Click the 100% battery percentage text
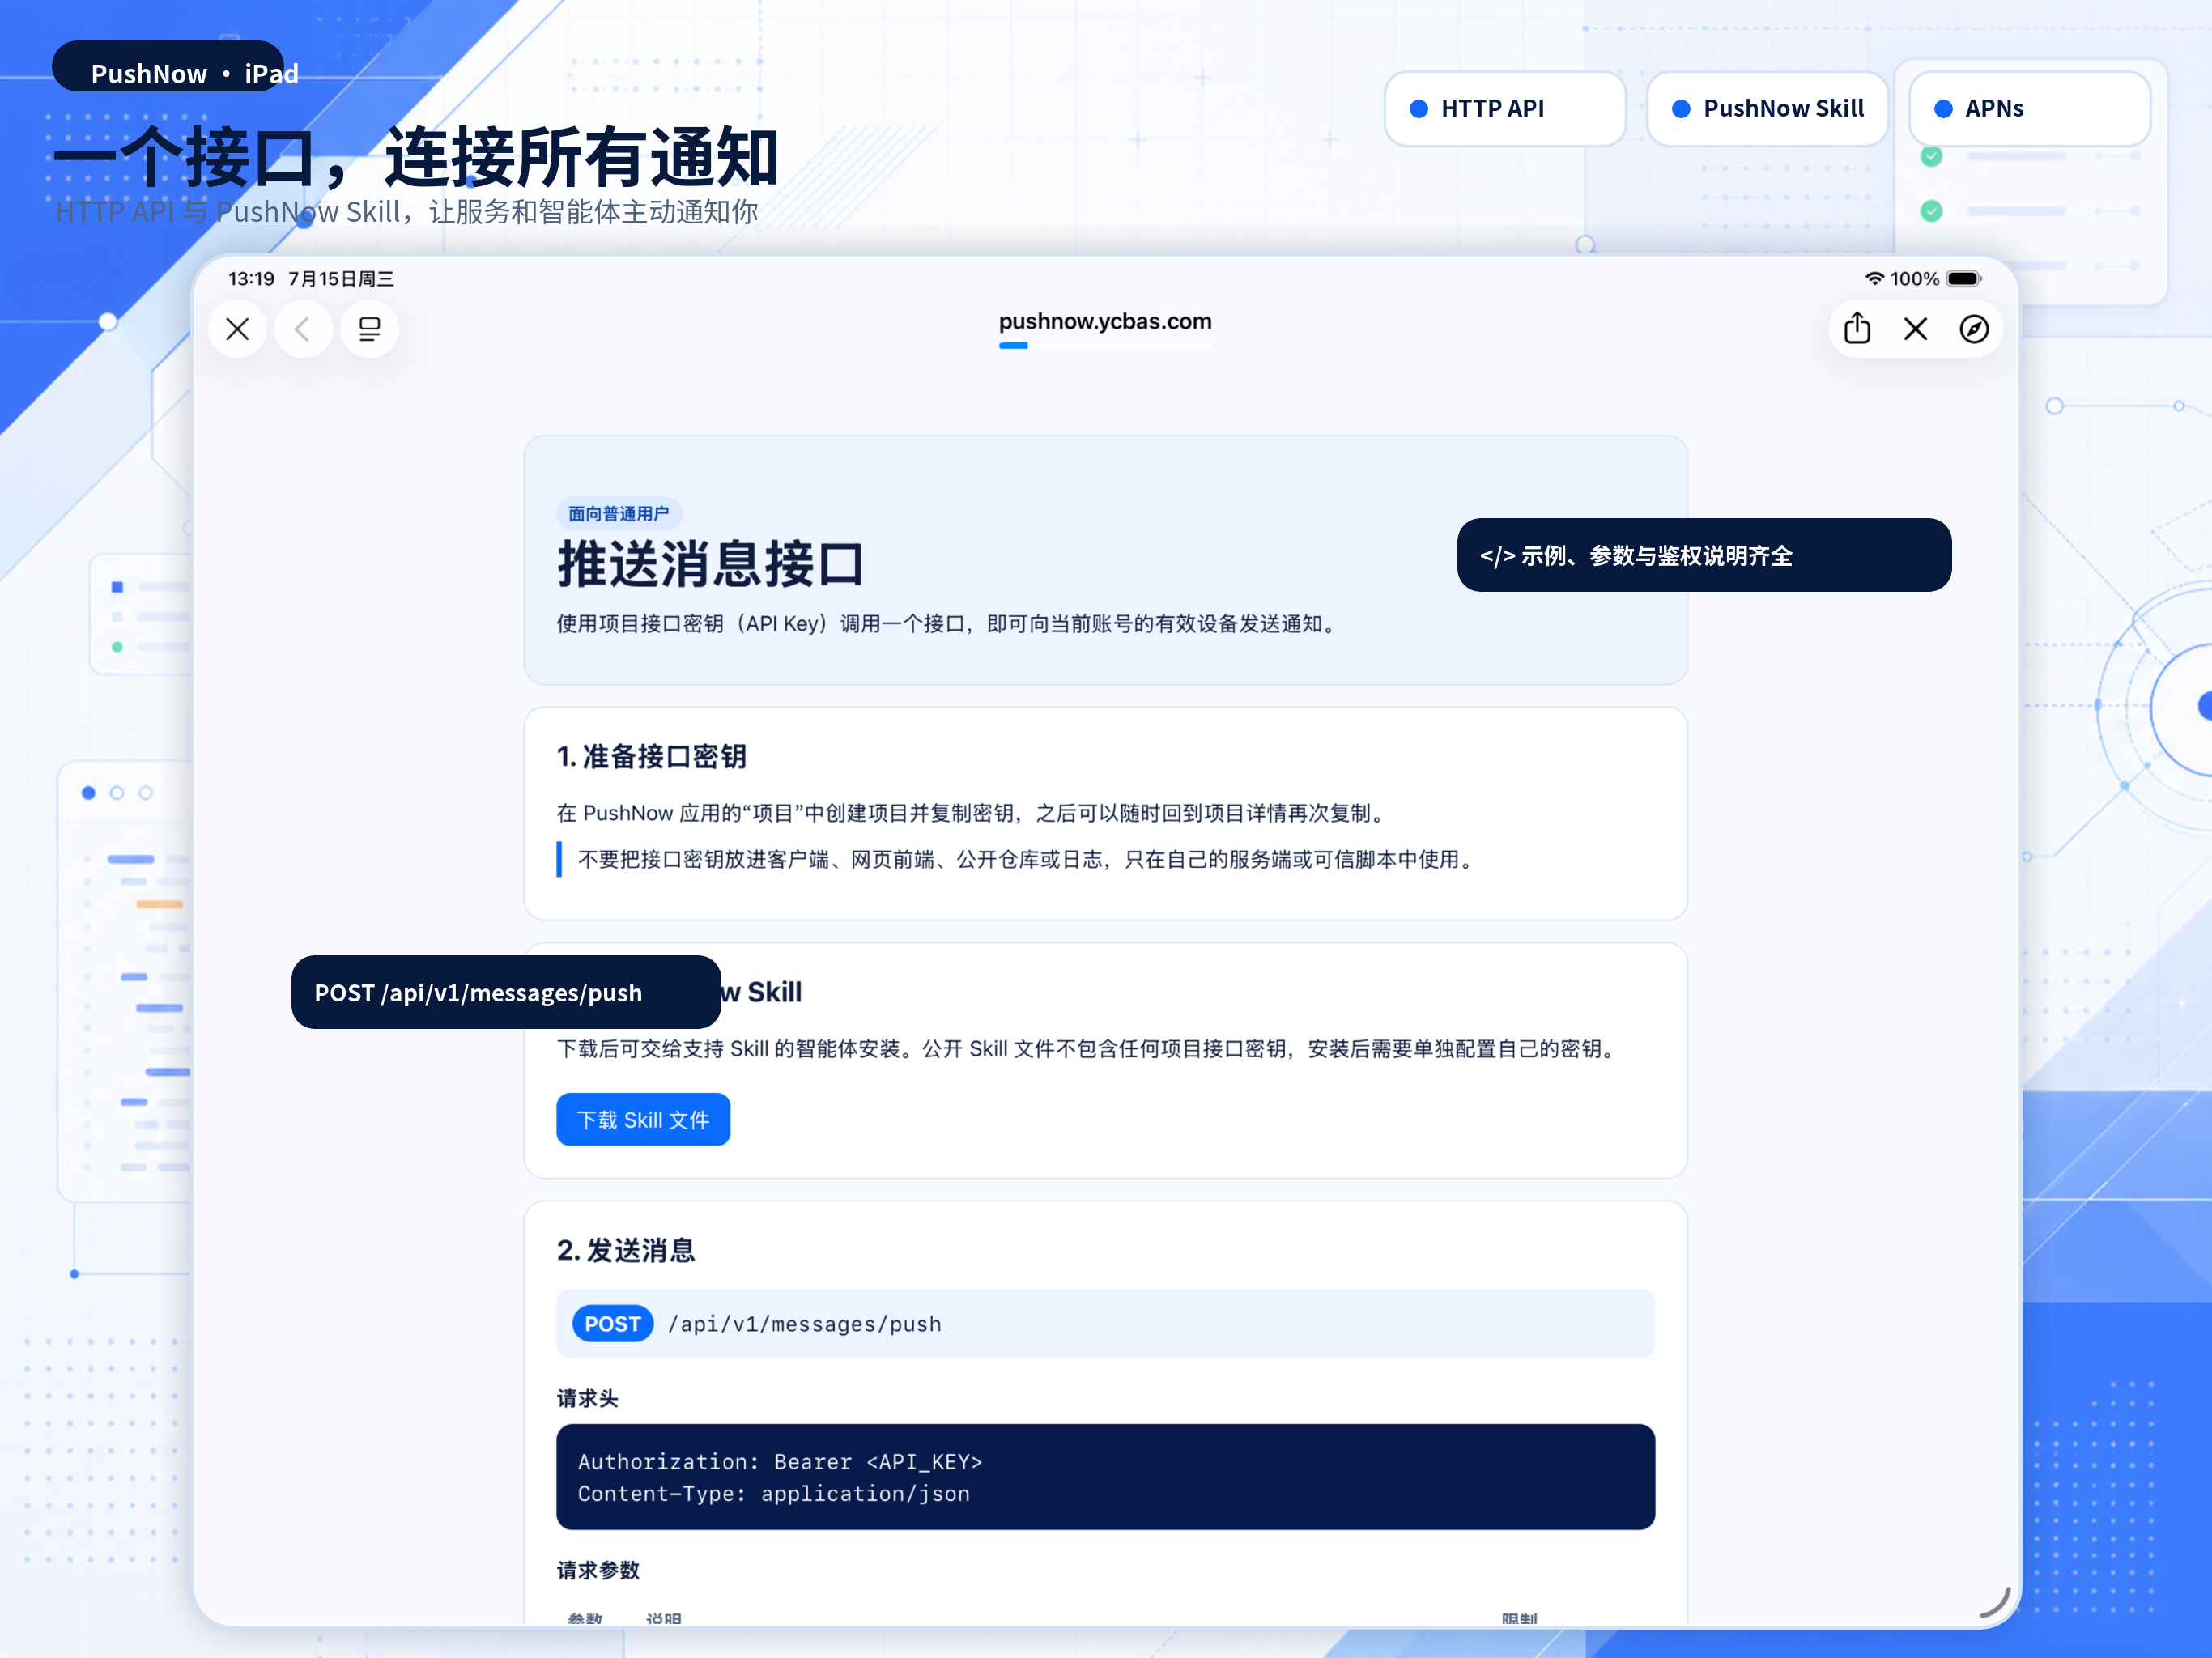This screenshot has width=2212, height=1658. (x=1914, y=279)
